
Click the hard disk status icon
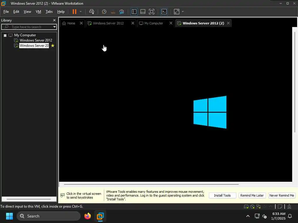pos(246,206)
